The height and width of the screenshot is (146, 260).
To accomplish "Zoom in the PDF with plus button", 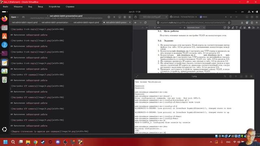I will [x=184, y=28].
